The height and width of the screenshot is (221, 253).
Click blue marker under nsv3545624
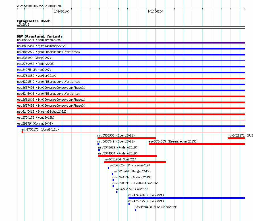(x=108, y=168)
